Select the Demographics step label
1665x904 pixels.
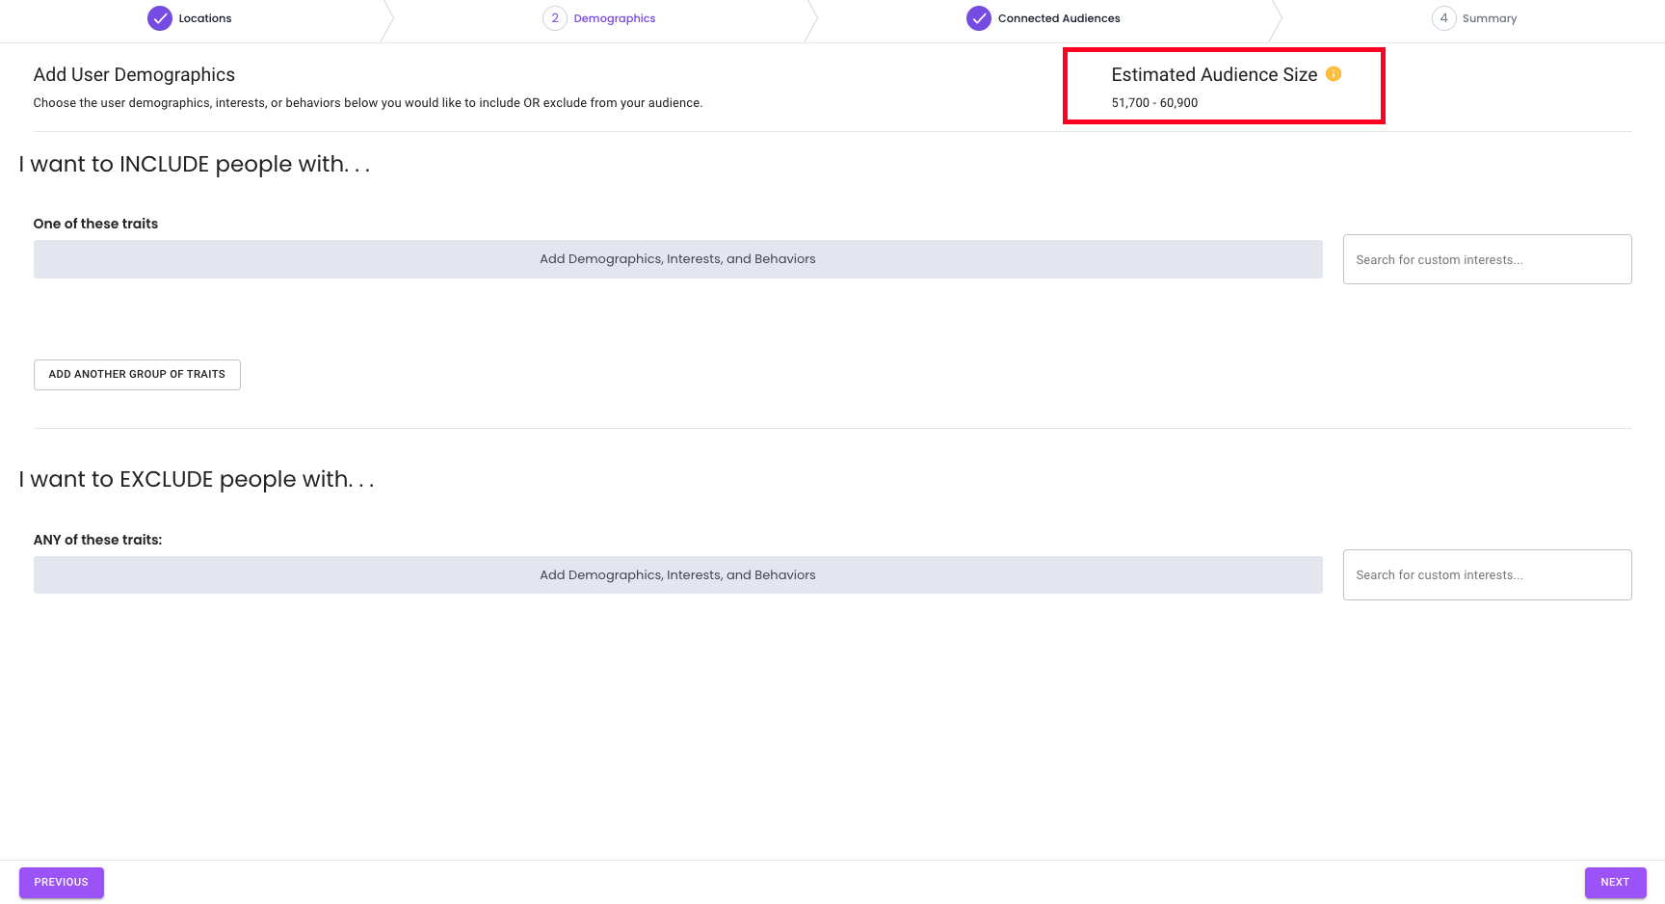coord(614,18)
